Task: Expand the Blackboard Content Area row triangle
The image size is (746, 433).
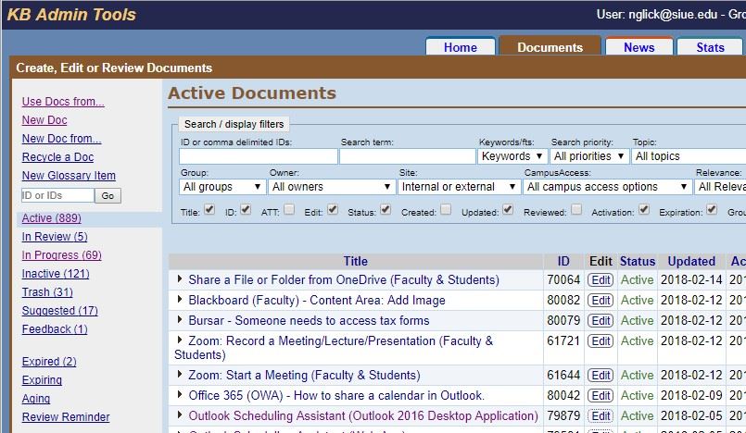Action: tap(181, 300)
